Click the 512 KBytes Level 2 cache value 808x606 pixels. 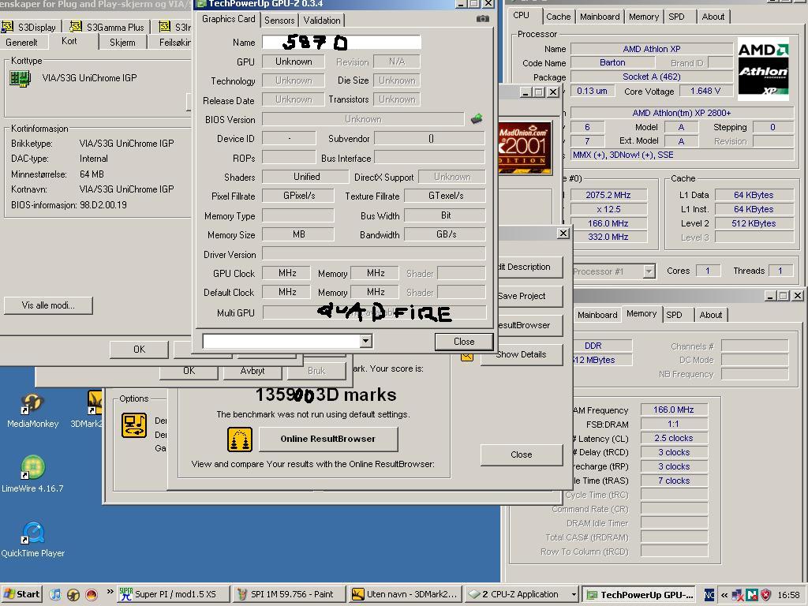(754, 223)
